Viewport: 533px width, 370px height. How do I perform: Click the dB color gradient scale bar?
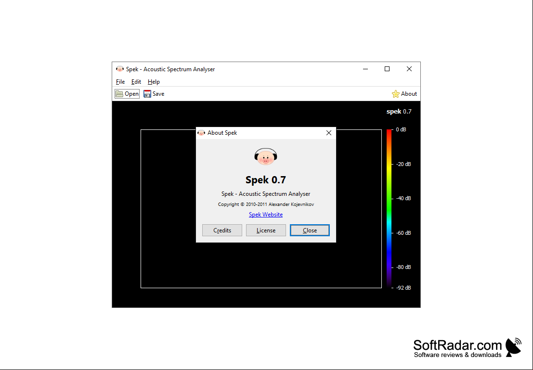coord(389,209)
